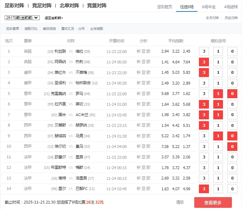Switch to the 6场半全 tab
242x210 pixels.
tap(209, 7)
